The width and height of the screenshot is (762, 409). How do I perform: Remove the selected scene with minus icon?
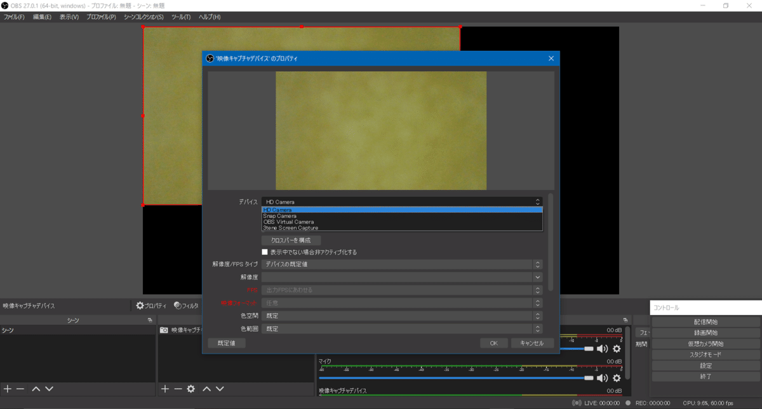[20, 389]
